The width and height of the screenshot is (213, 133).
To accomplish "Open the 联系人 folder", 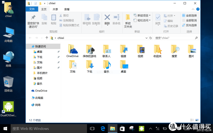I will [106, 51].
